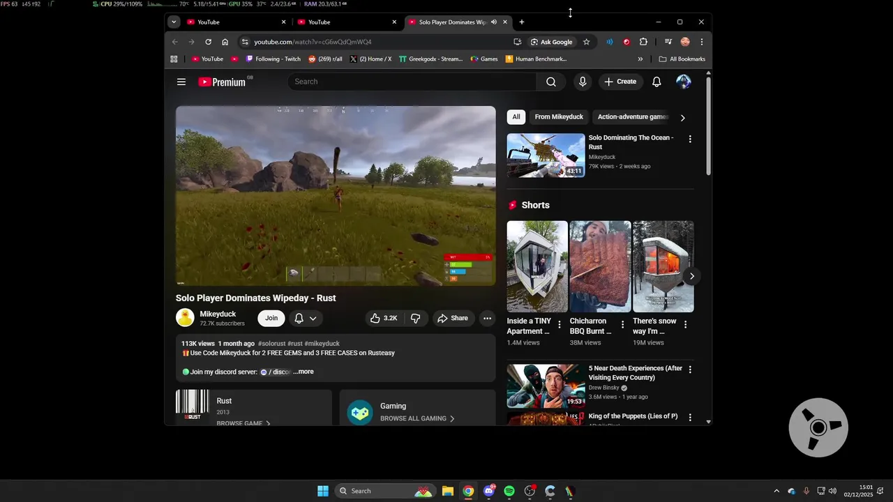This screenshot has width=893, height=502.
Task: Show hidden bookmarks overflow chevron
Action: (640, 59)
